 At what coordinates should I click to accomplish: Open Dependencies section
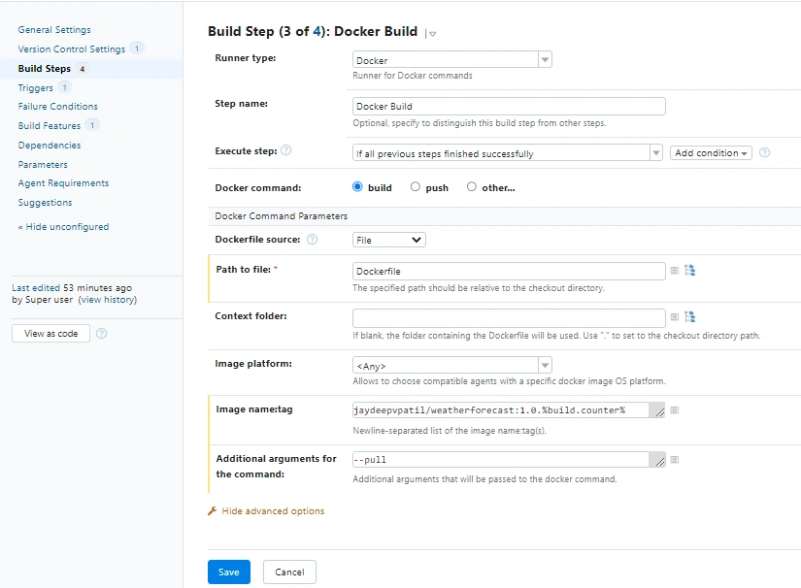[x=50, y=145]
